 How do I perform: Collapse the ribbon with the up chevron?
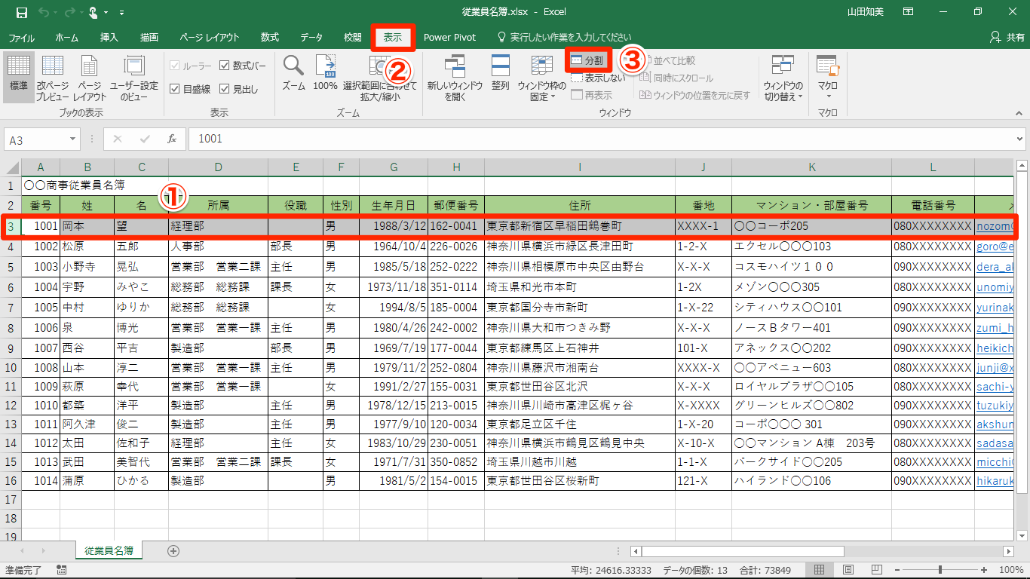[x=1020, y=113]
